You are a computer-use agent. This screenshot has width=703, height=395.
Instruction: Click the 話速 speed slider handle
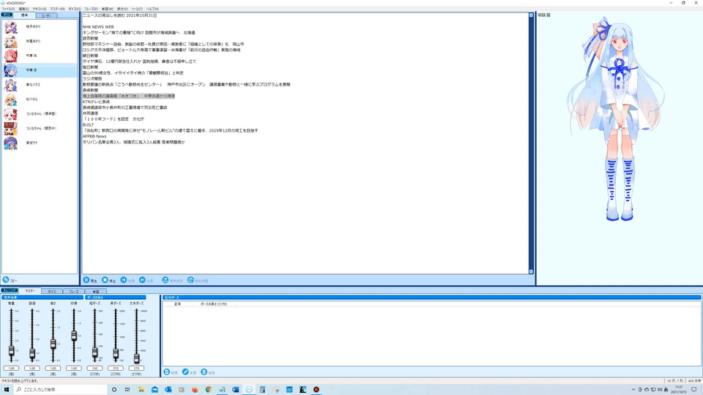[32, 354]
